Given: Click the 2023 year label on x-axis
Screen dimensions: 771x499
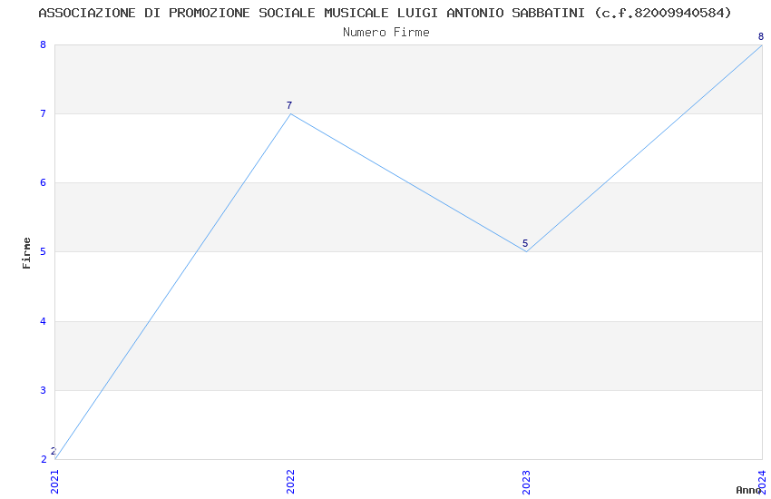Looking at the screenshot, I should click(526, 479).
